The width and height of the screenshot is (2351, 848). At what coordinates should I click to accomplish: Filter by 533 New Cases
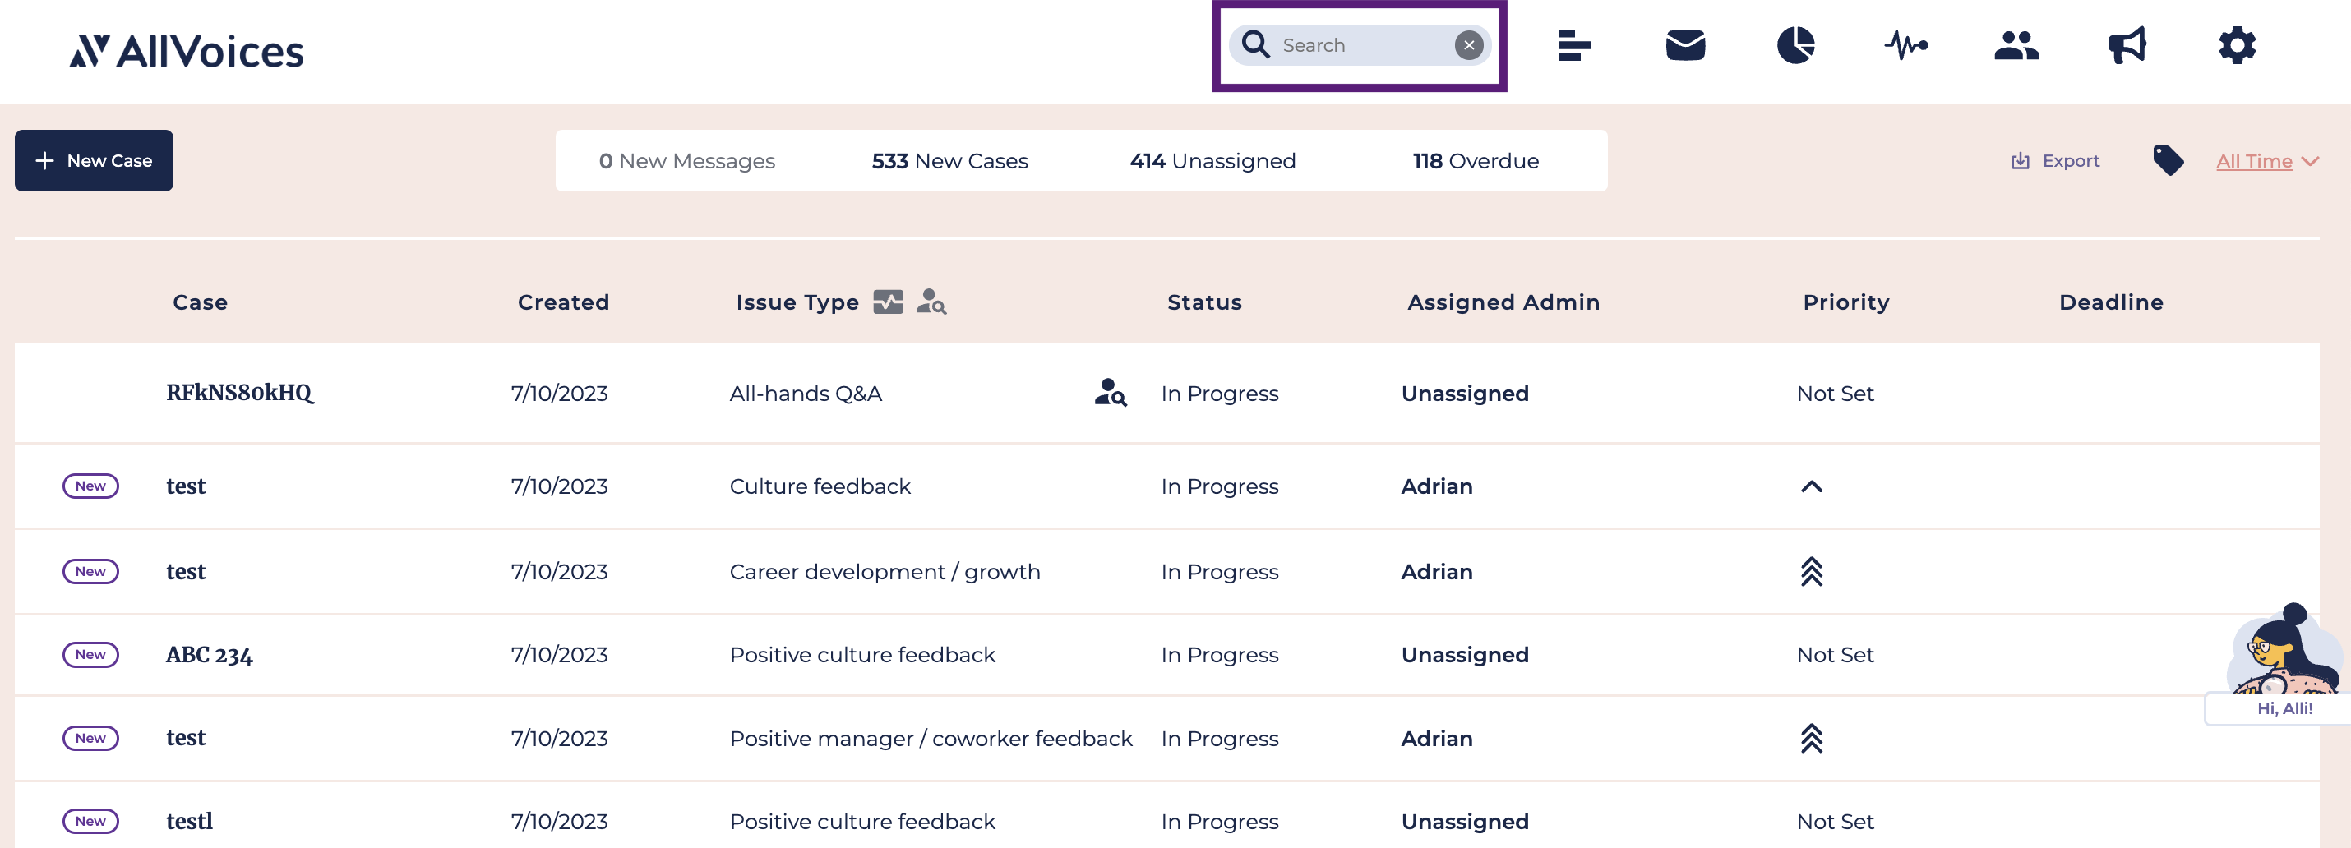949,161
